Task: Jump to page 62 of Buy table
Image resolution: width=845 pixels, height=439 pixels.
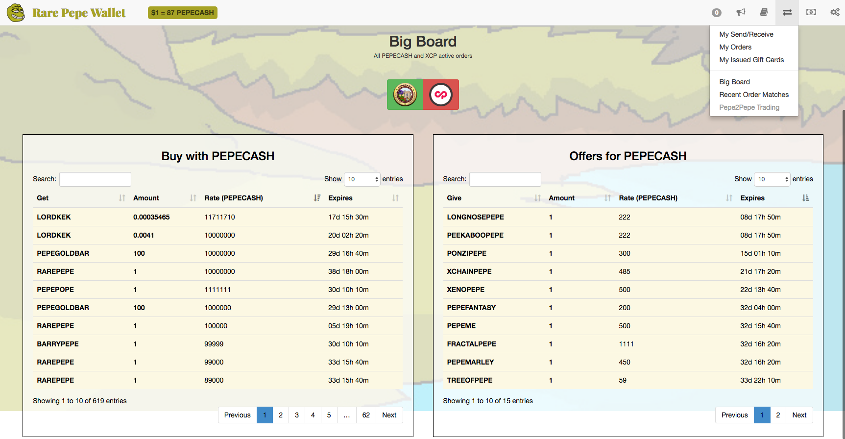Action: (x=366, y=415)
